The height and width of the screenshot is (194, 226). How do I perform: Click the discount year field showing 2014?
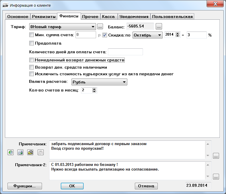[170, 35]
